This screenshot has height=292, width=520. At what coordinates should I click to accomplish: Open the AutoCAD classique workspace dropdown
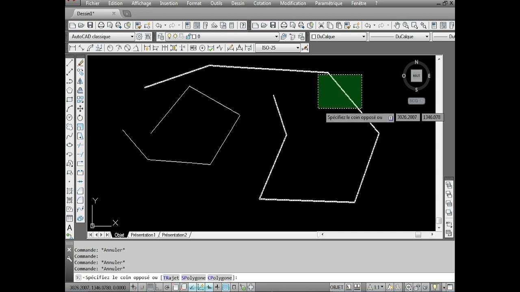click(x=132, y=36)
